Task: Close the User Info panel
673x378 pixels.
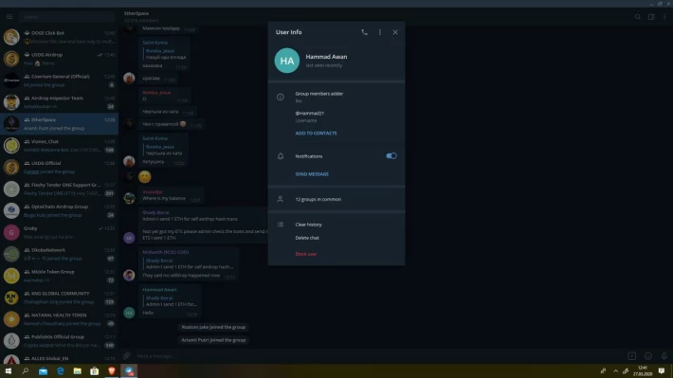Action: [395, 32]
